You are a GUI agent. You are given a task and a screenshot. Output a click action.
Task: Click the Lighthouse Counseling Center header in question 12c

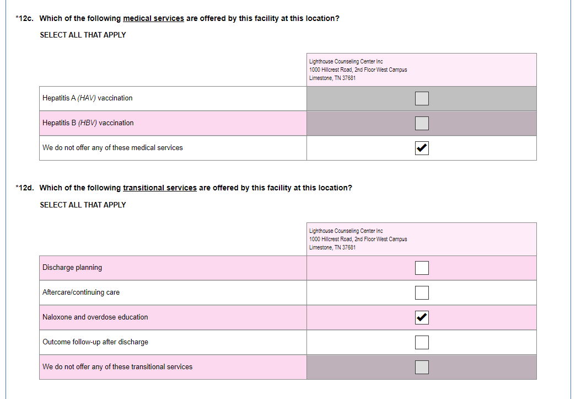coord(358,70)
